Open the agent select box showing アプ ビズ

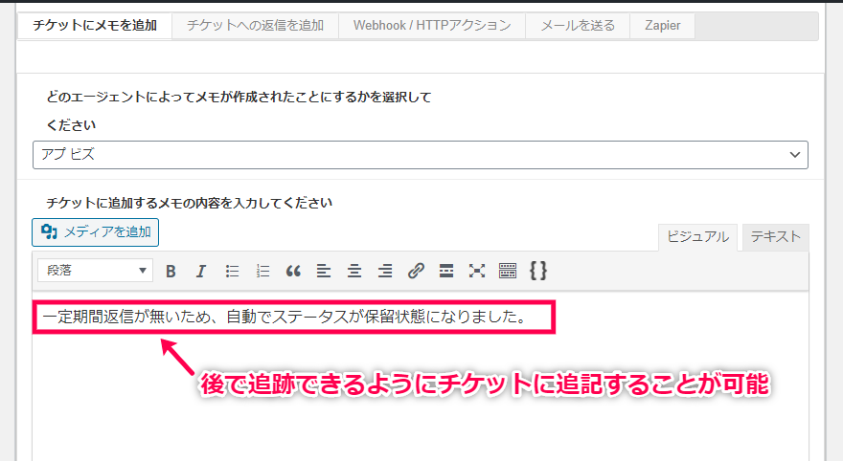click(x=421, y=155)
